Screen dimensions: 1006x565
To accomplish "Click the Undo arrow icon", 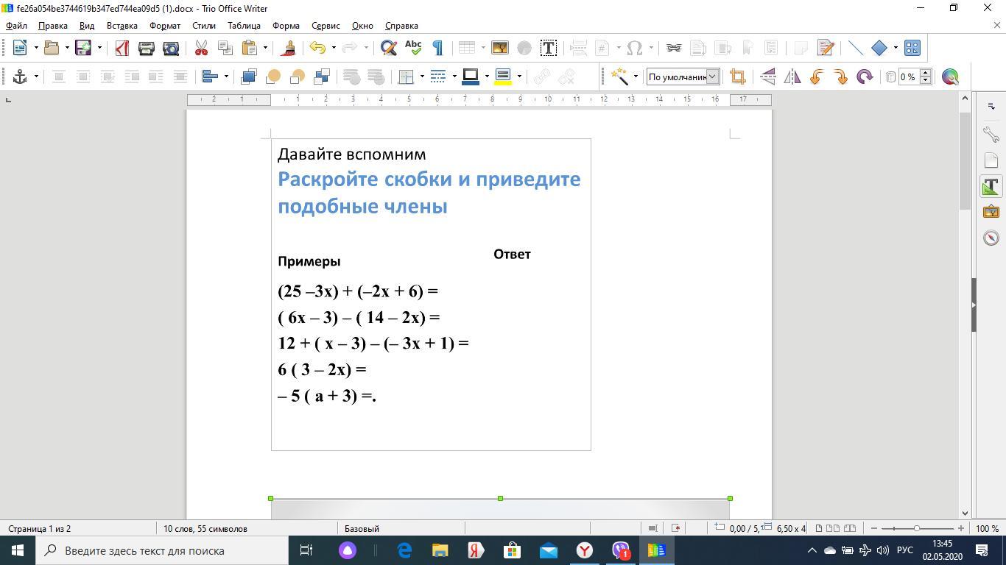I will [x=317, y=48].
